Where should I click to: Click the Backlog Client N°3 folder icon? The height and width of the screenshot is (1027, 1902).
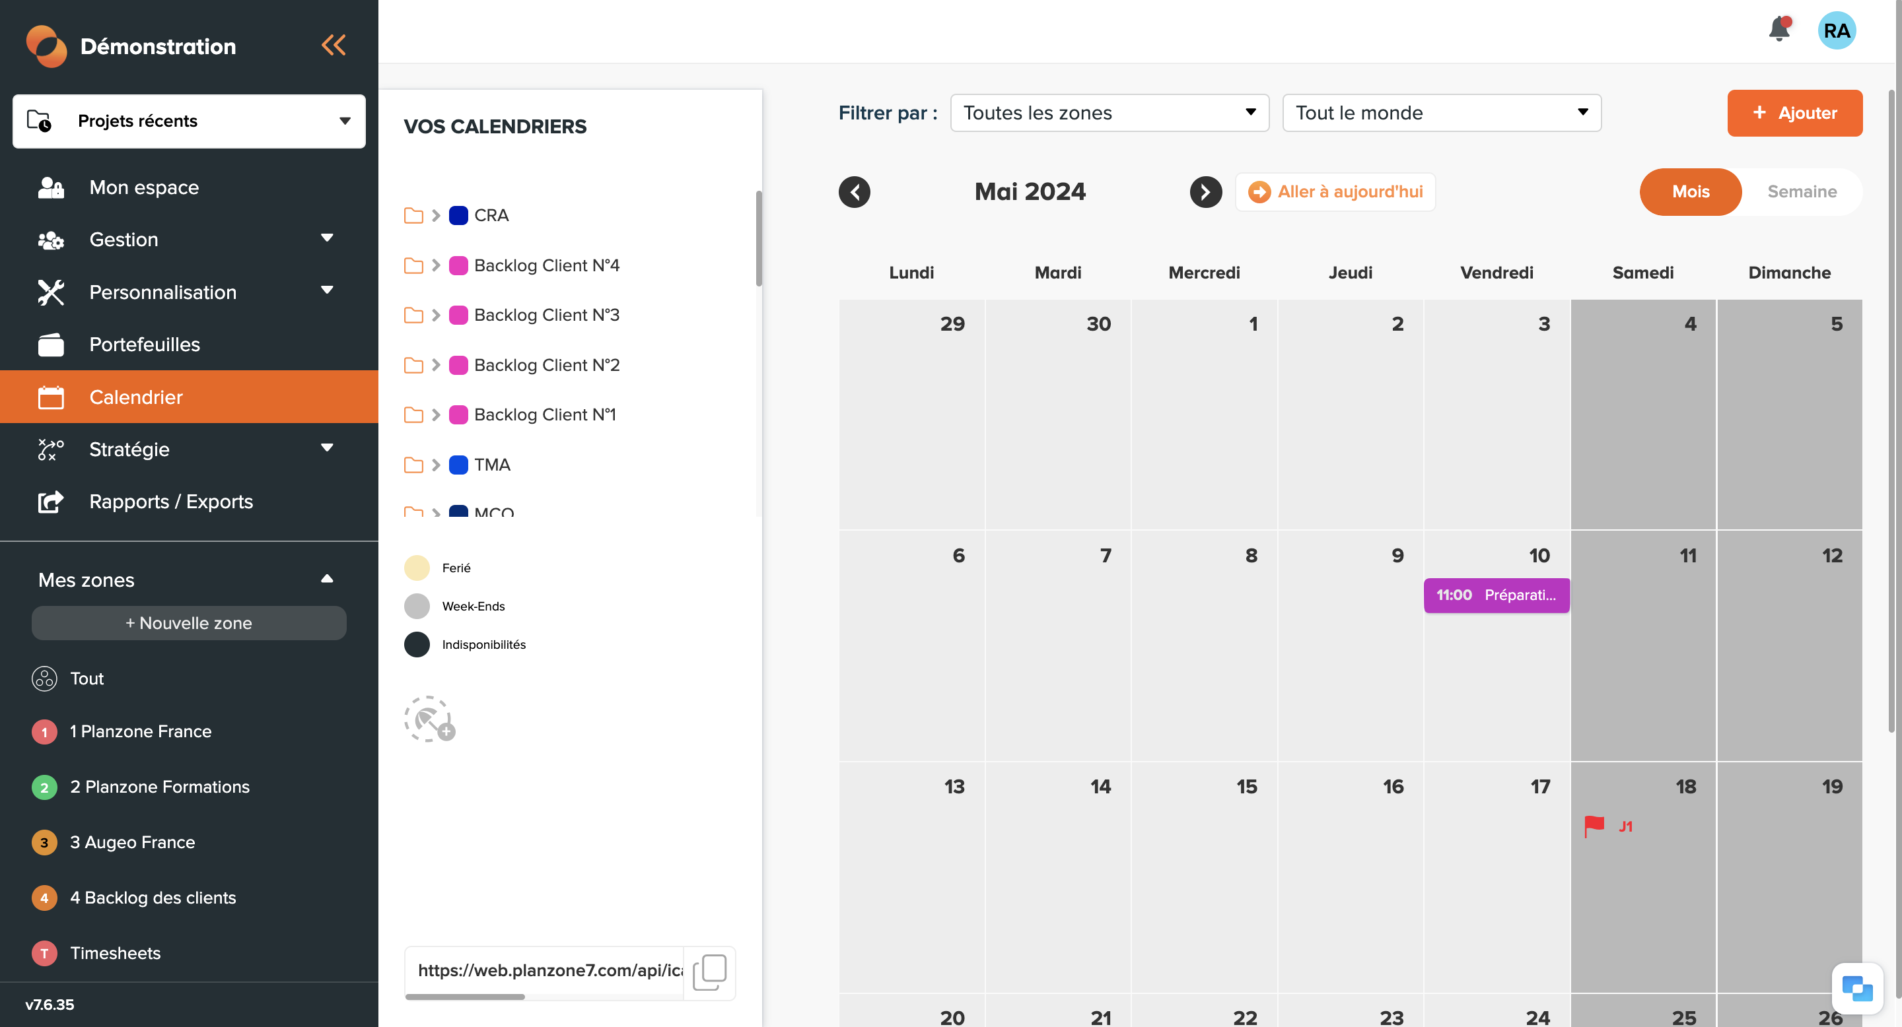[x=413, y=315]
